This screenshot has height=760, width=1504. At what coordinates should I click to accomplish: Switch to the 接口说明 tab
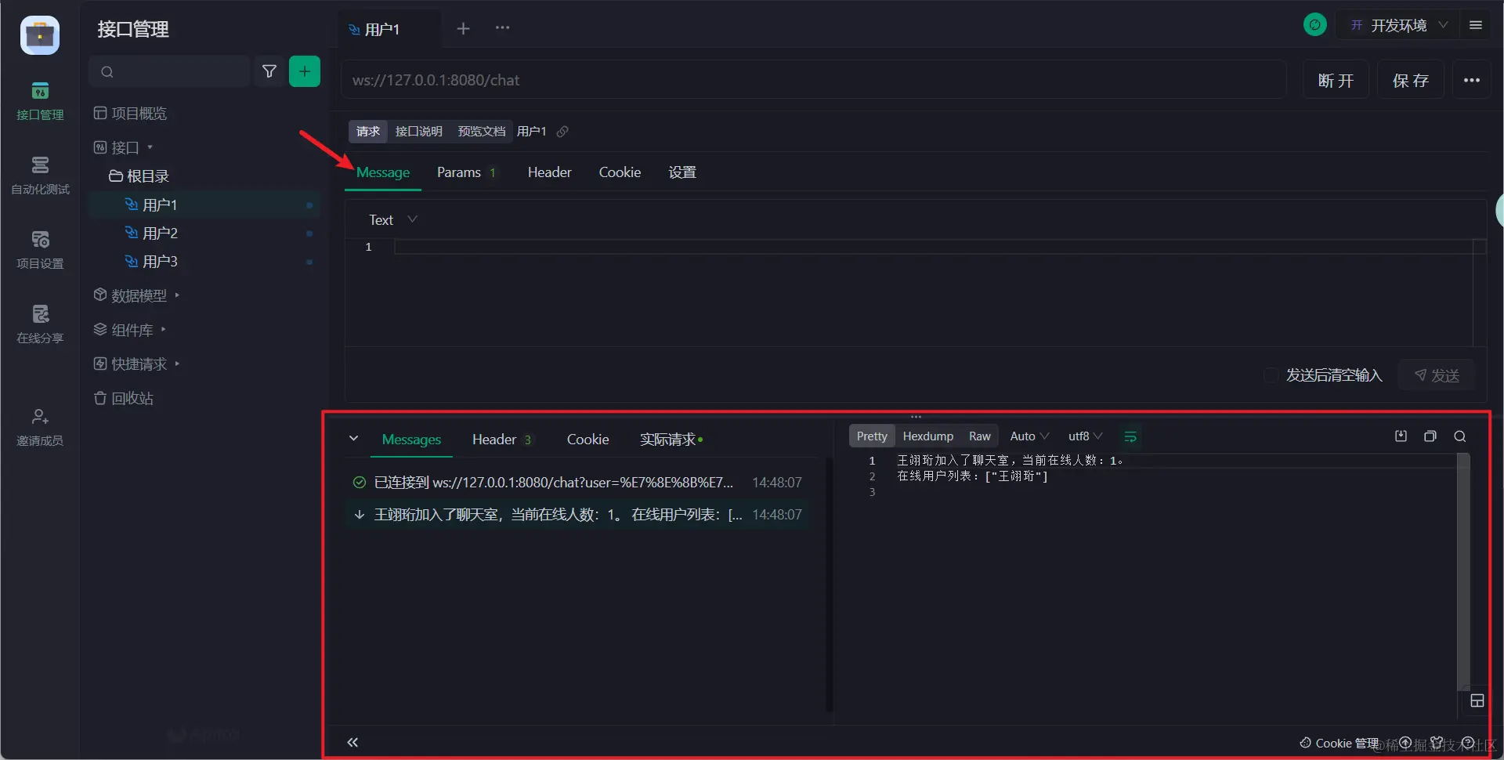click(x=418, y=132)
